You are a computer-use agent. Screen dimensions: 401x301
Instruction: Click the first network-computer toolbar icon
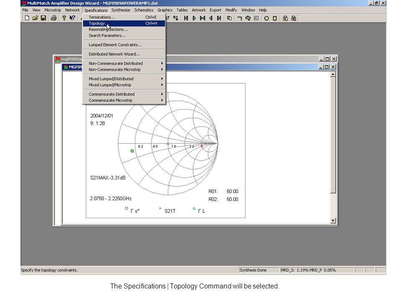pyautogui.click(x=285, y=18)
